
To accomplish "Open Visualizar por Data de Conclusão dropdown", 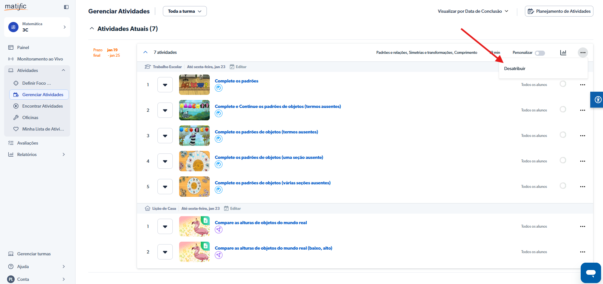I will (x=473, y=11).
